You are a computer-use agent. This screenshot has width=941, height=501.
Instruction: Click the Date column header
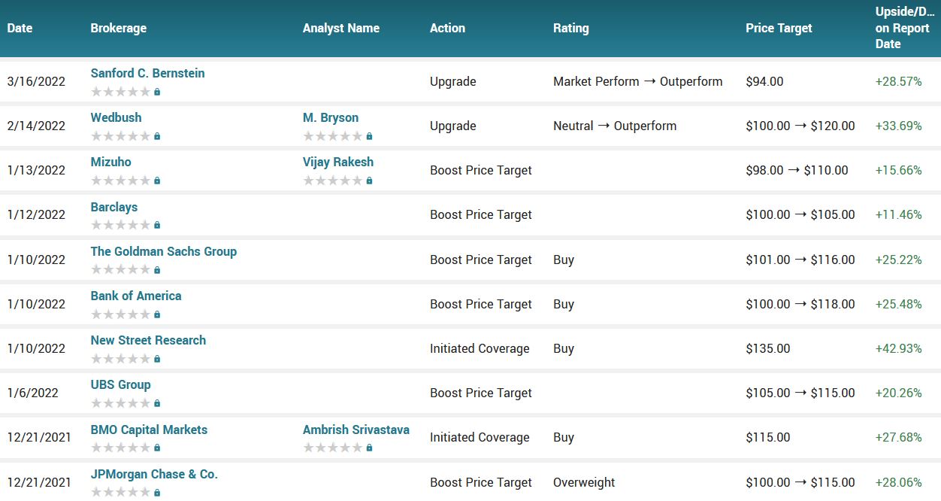click(x=20, y=28)
